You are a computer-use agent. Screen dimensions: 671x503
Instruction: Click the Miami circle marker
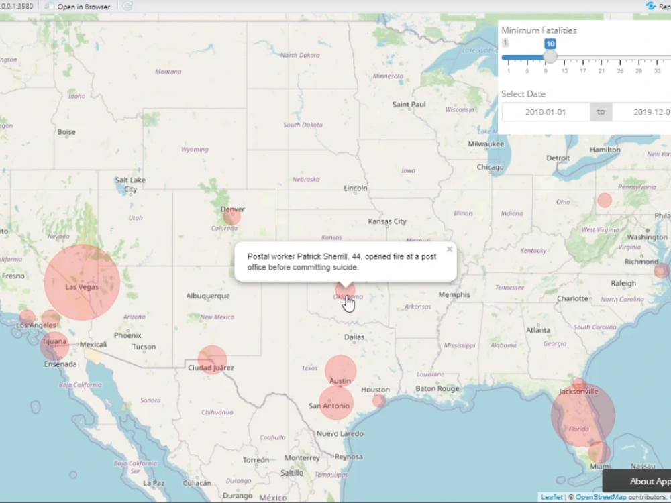click(x=599, y=452)
